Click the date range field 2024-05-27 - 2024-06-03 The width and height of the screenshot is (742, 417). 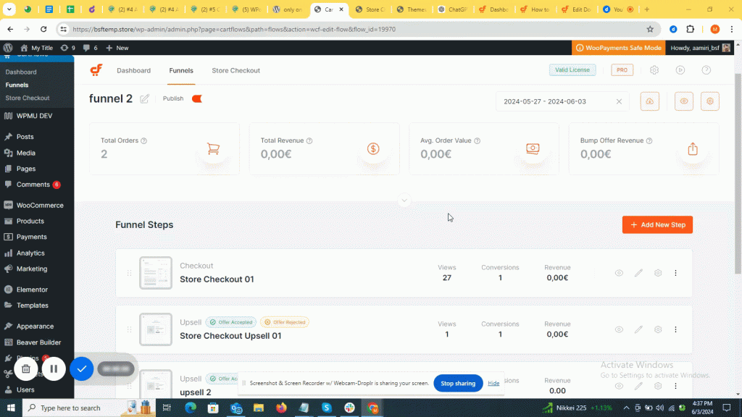[x=556, y=101]
